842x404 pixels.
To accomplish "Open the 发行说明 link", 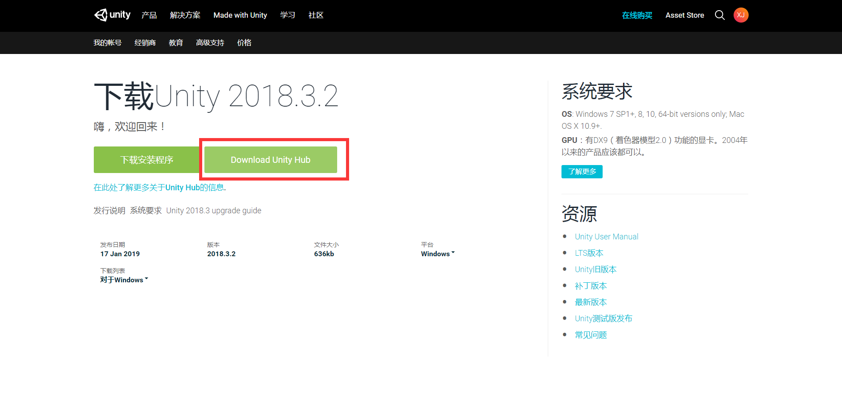I will 109,211.
